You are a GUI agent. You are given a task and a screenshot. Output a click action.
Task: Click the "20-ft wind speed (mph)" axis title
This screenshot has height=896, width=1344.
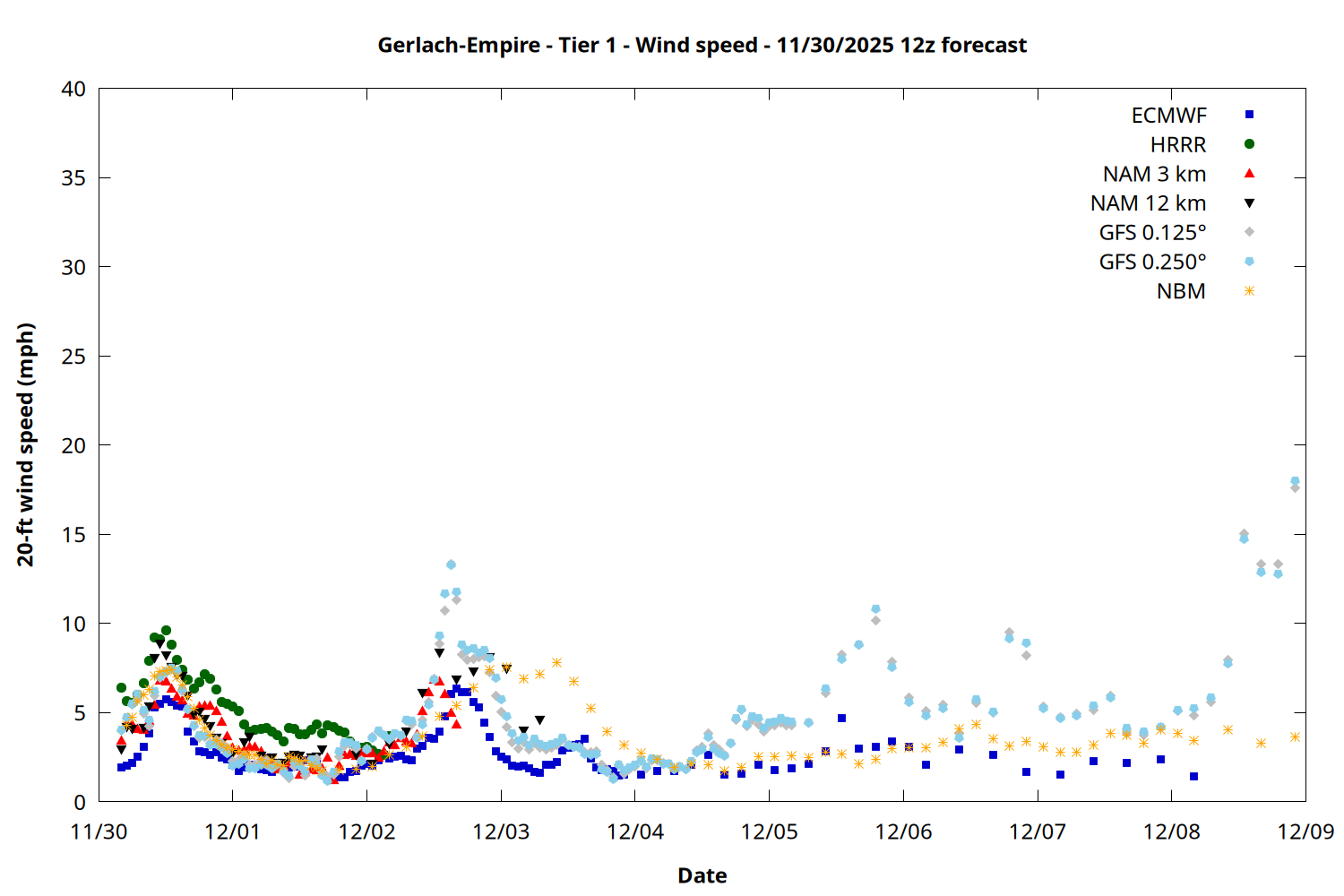[25, 444]
